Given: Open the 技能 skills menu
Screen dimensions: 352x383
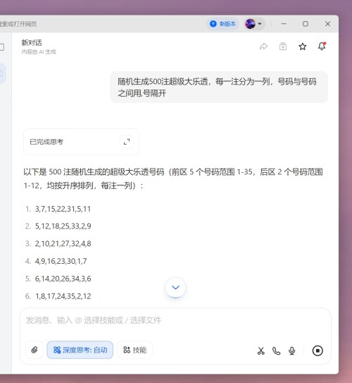Looking at the screenshot, I should click(134, 350).
